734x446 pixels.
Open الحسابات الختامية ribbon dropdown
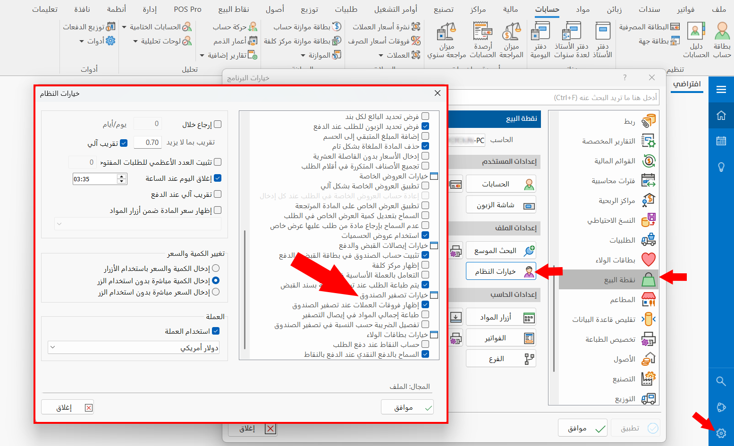157,27
